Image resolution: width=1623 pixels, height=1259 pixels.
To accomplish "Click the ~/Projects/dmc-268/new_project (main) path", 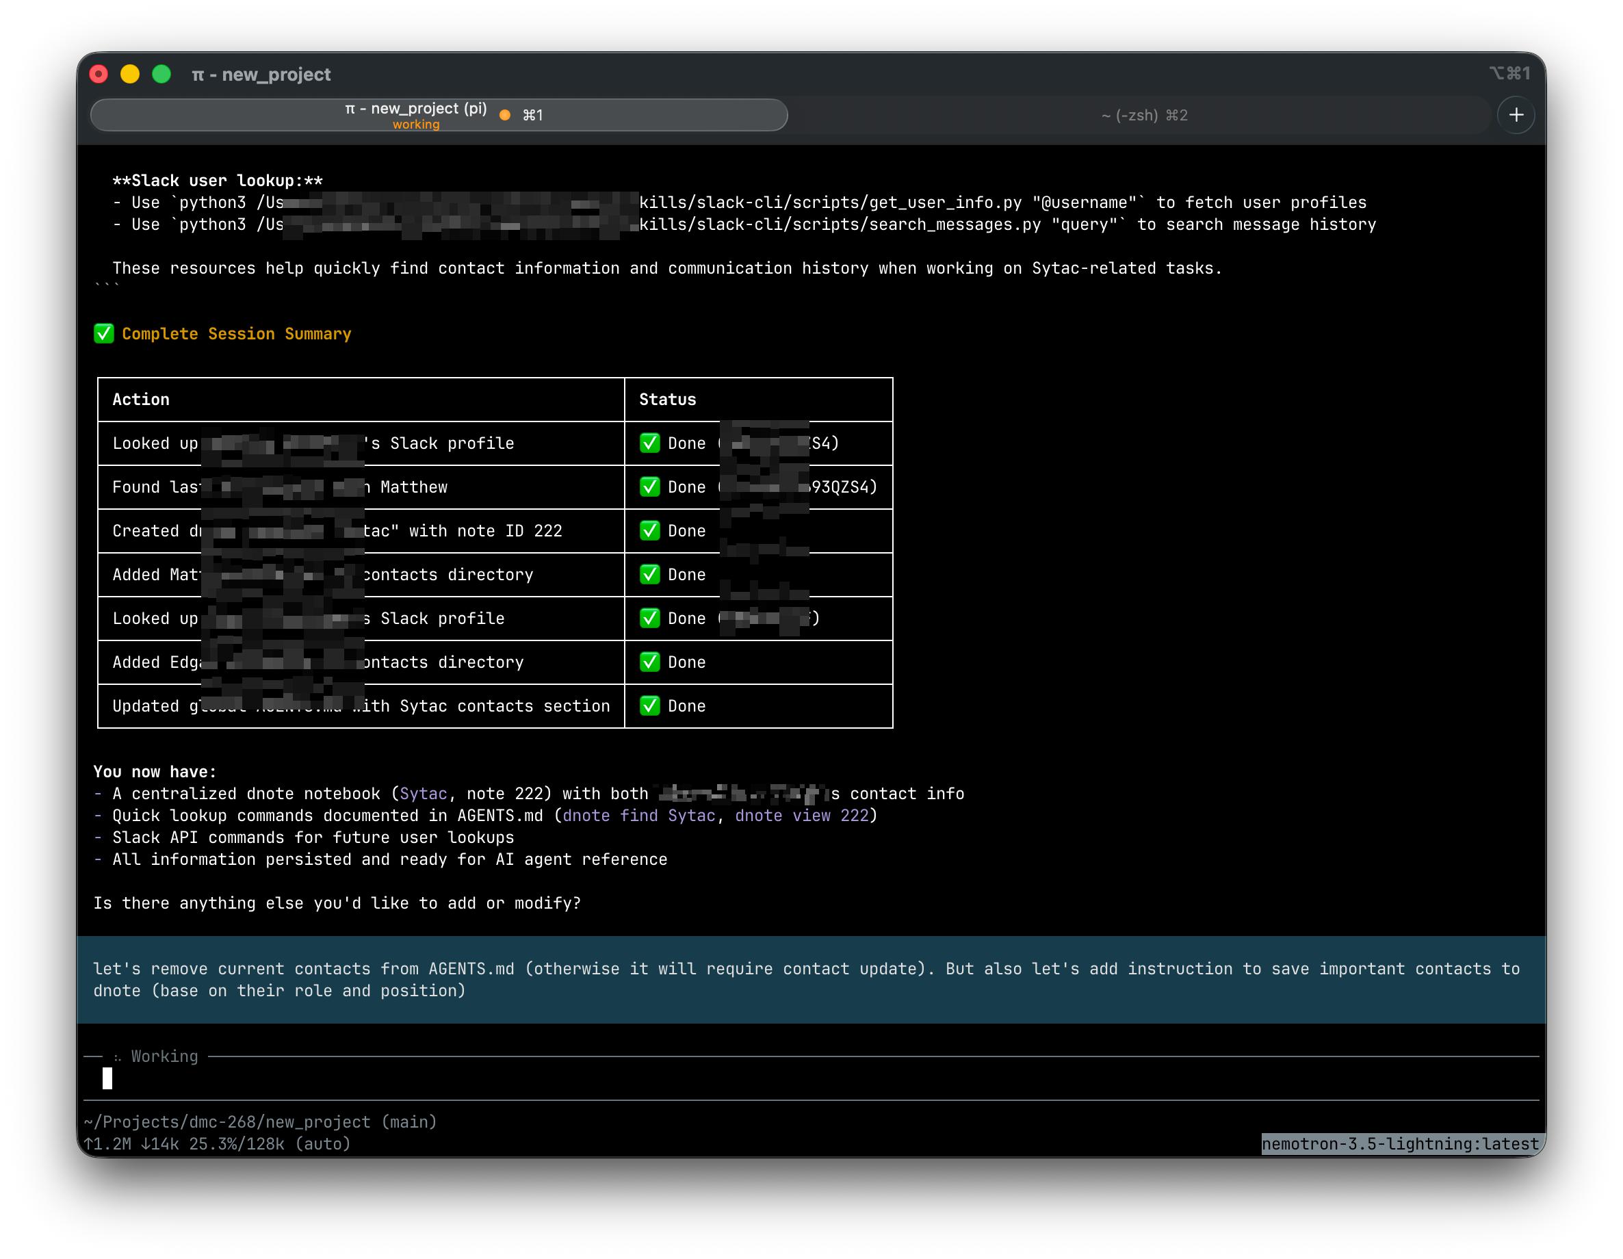I will (260, 1121).
